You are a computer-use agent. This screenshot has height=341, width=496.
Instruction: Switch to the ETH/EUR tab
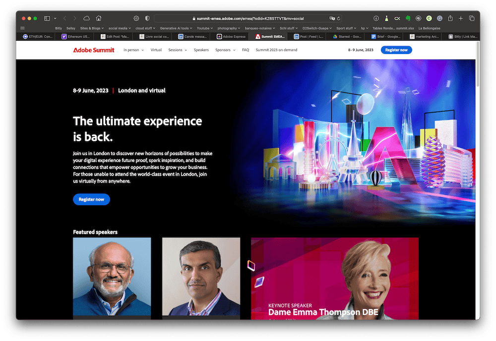pos(38,37)
